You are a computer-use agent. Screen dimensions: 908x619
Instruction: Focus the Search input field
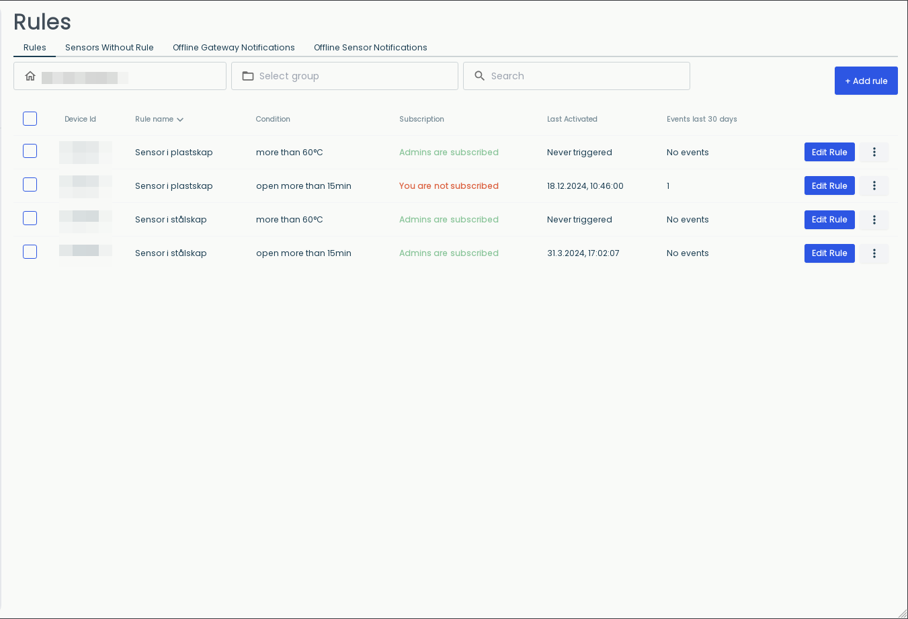[x=577, y=76]
